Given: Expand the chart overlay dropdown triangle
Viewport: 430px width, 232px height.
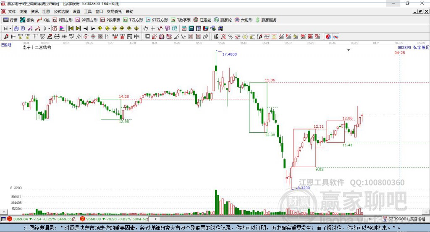Looking at the screenshot, I should pyautogui.click(x=349, y=50).
